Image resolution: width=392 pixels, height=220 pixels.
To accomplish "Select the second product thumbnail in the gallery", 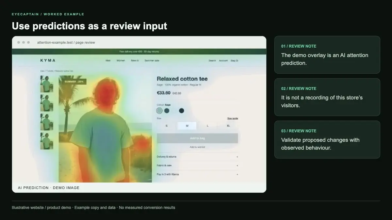I will [x=47, y=103].
